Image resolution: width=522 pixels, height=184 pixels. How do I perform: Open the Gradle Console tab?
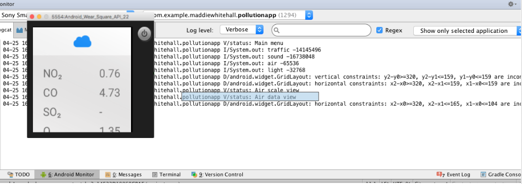[x=501, y=174]
